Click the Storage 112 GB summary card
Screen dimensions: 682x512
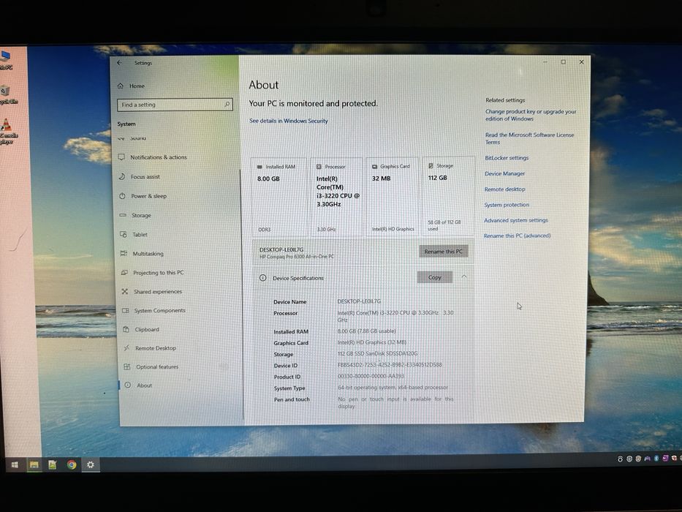pyautogui.click(x=448, y=196)
